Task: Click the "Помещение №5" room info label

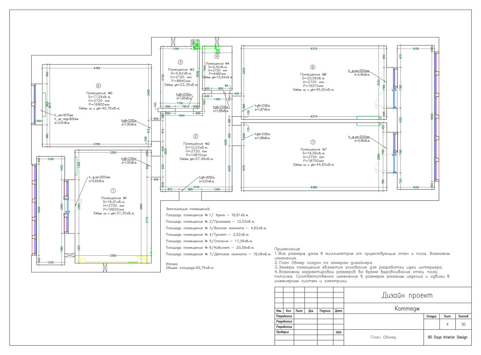Action: pos(99,93)
